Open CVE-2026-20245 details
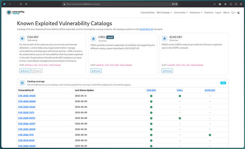 click(x=27, y=101)
